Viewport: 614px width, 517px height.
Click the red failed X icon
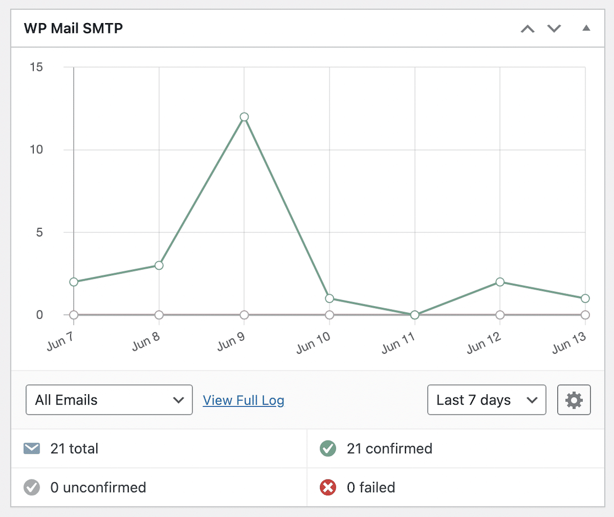click(328, 487)
